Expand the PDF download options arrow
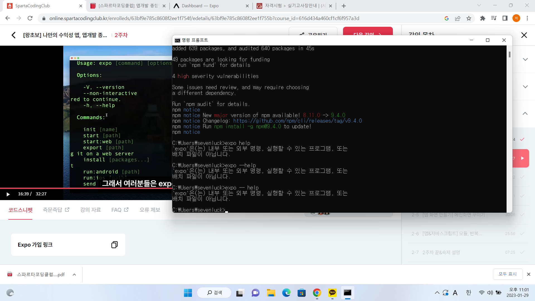535x301 pixels. 74,275
